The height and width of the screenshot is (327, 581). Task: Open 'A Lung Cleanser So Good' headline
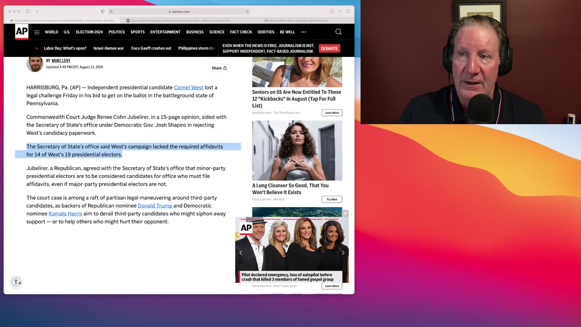click(290, 189)
